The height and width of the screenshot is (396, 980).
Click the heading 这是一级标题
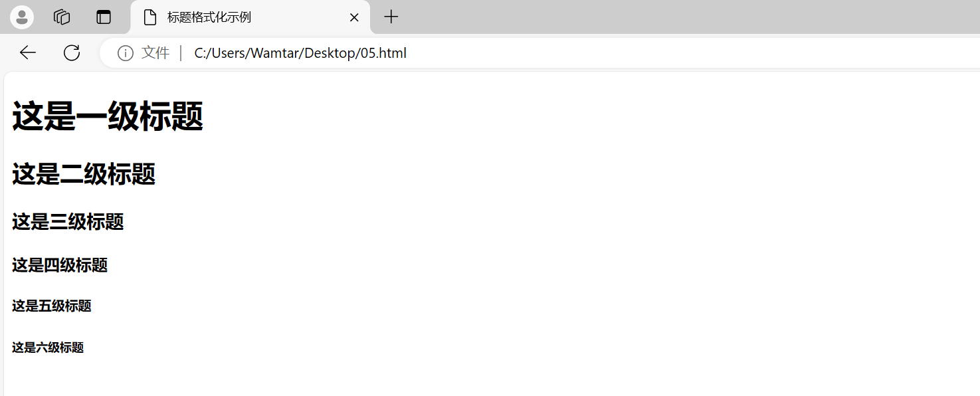click(108, 117)
